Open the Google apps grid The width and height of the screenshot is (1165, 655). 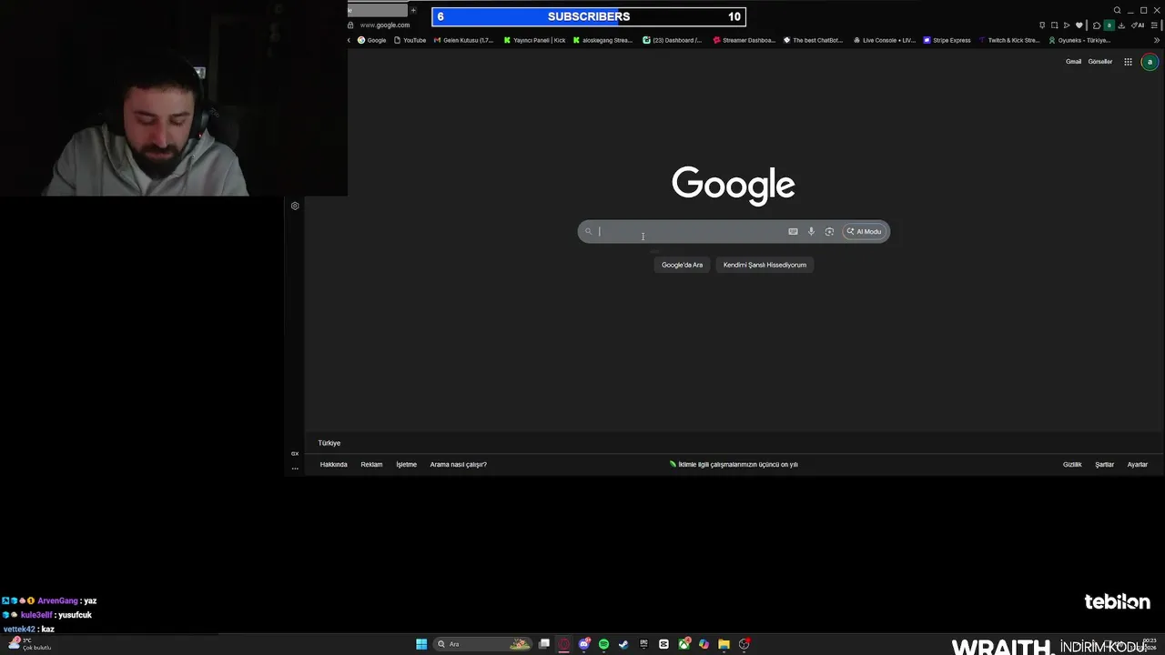pyautogui.click(x=1128, y=62)
